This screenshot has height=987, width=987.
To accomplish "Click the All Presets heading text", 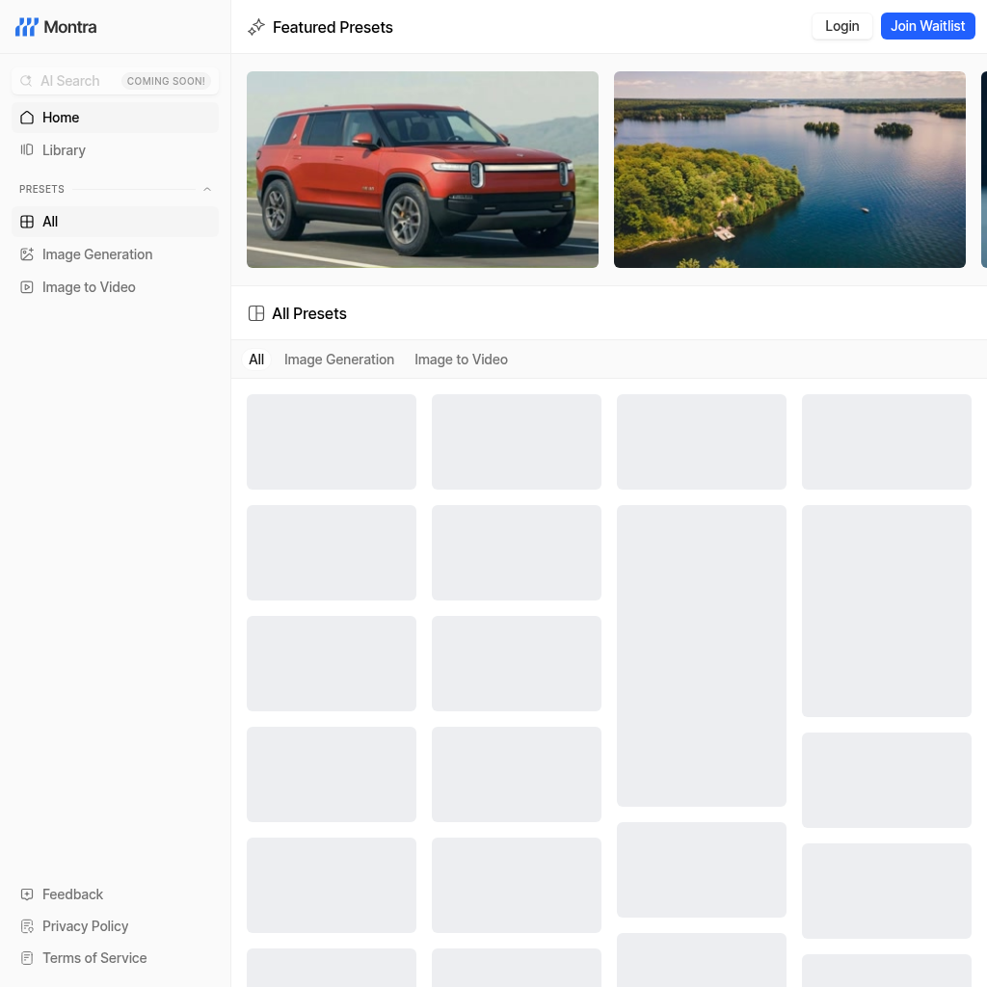I will 309,313.
